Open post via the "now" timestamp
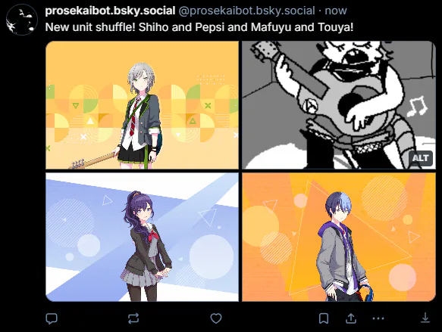 click(x=336, y=11)
